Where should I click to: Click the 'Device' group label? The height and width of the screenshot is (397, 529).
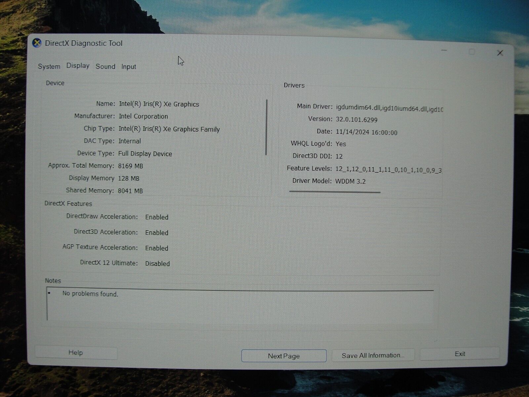(x=55, y=83)
